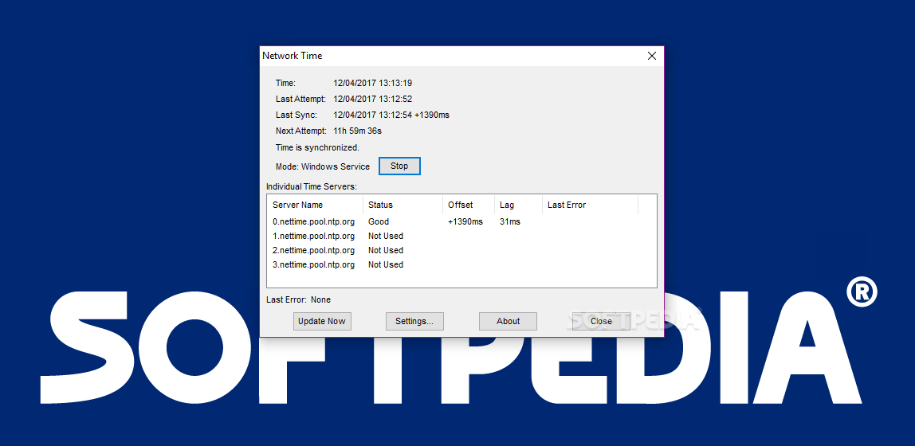Screen dimensions: 915x446
Task: Click the Good status cell
Action: tap(378, 221)
